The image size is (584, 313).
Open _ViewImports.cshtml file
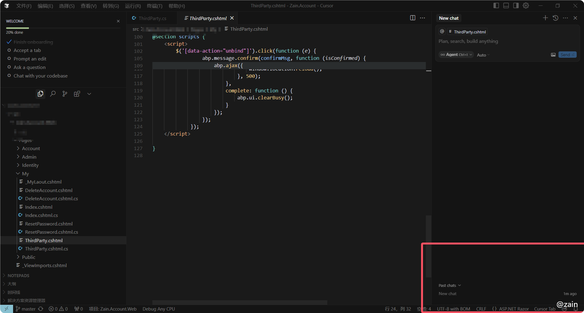[45, 265]
